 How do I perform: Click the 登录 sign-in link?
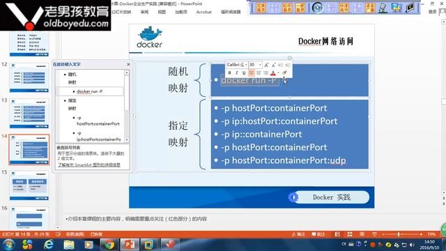tap(432, 12)
